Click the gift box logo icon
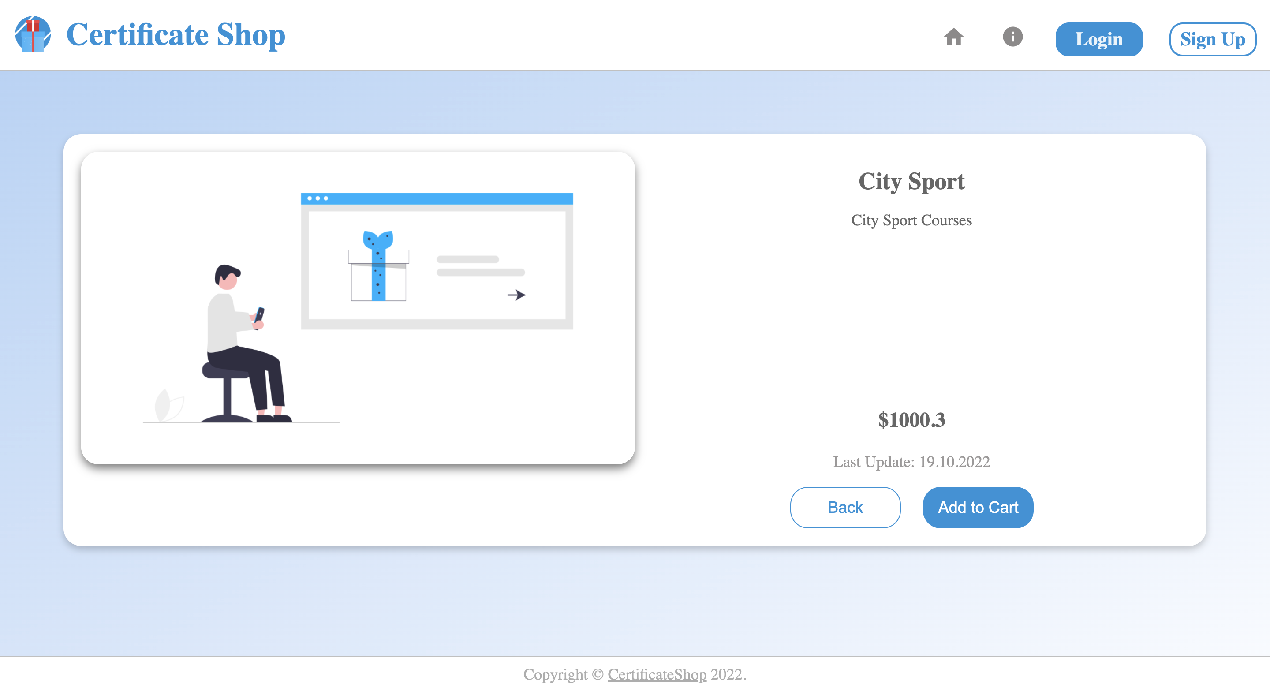The height and width of the screenshot is (695, 1270). [33, 34]
